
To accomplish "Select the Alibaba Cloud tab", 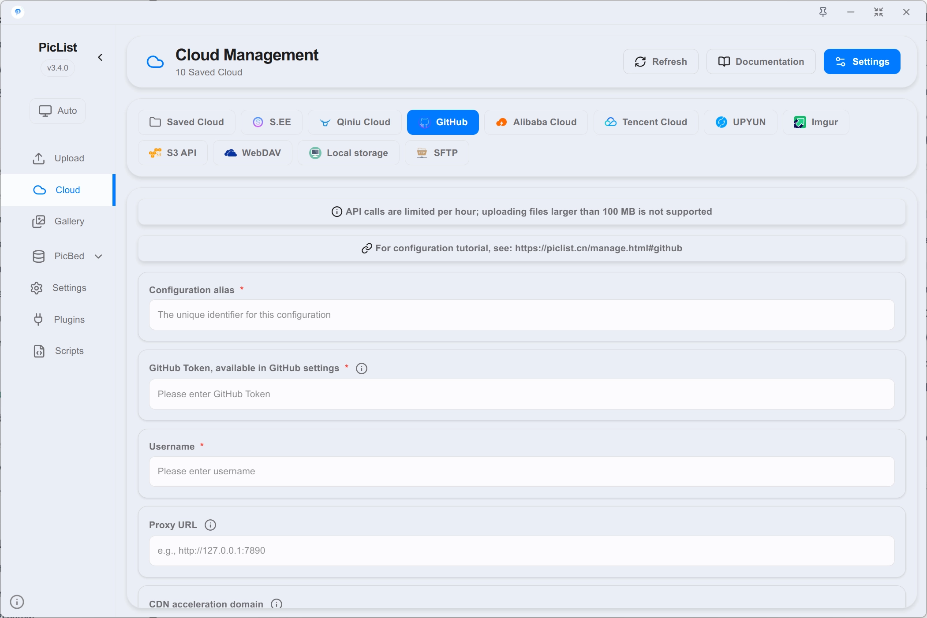I will pos(536,122).
